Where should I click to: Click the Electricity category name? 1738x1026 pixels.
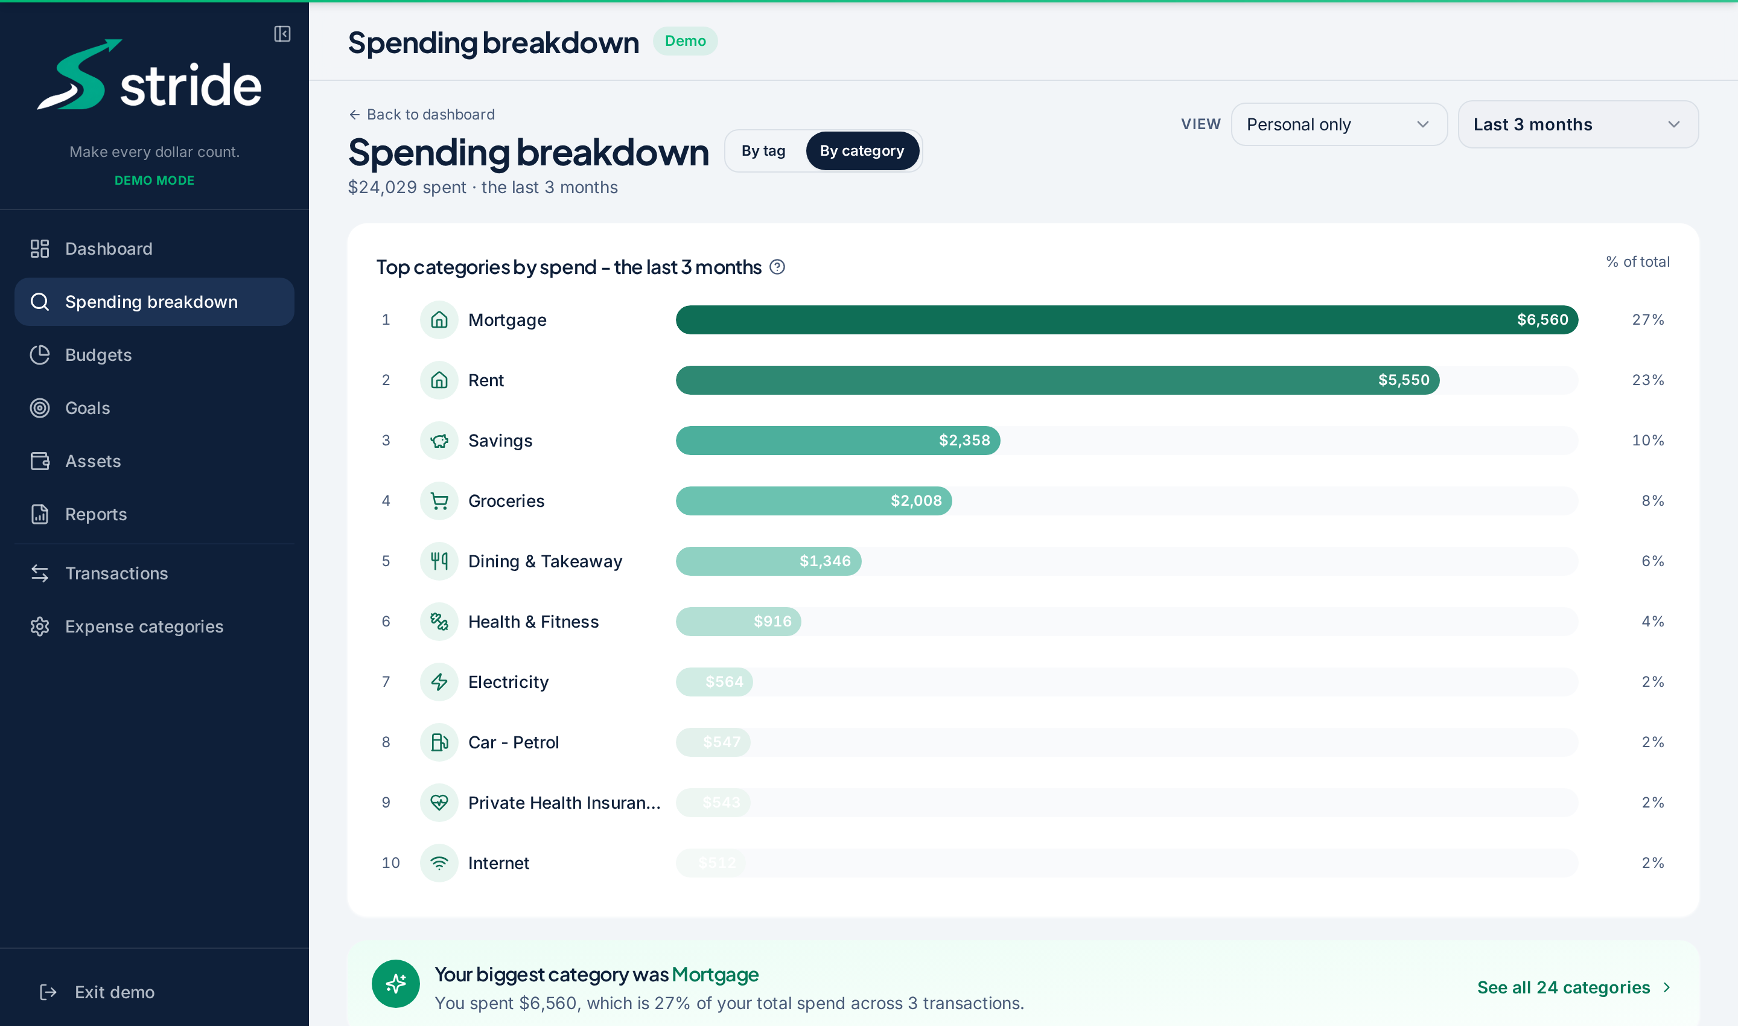pos(508,683)
